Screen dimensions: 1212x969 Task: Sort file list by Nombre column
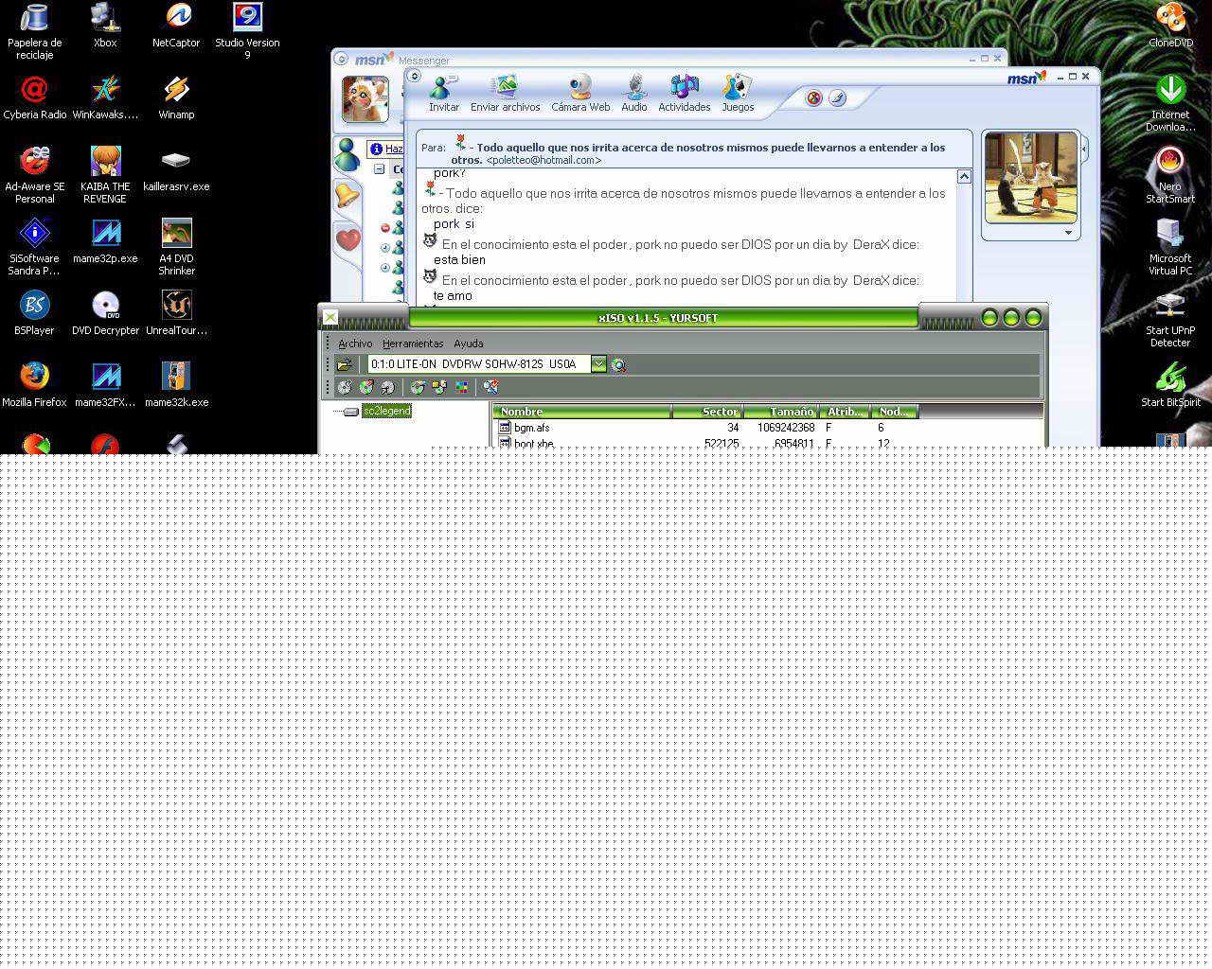(582, 412)
